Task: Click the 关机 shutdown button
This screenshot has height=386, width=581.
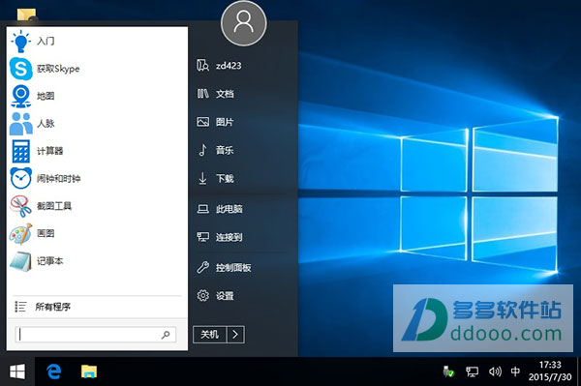Action: pos(210,335)
